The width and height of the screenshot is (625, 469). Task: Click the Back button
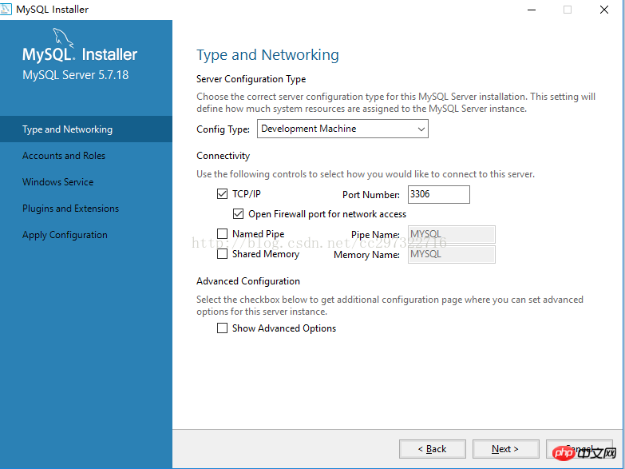click(433, 449)
